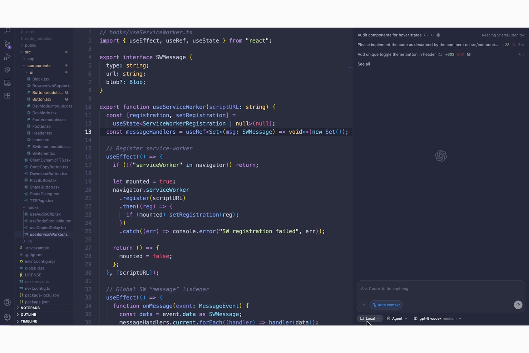
Task: Click cloud icon beside toggle theme task
Action: point(440,54)
